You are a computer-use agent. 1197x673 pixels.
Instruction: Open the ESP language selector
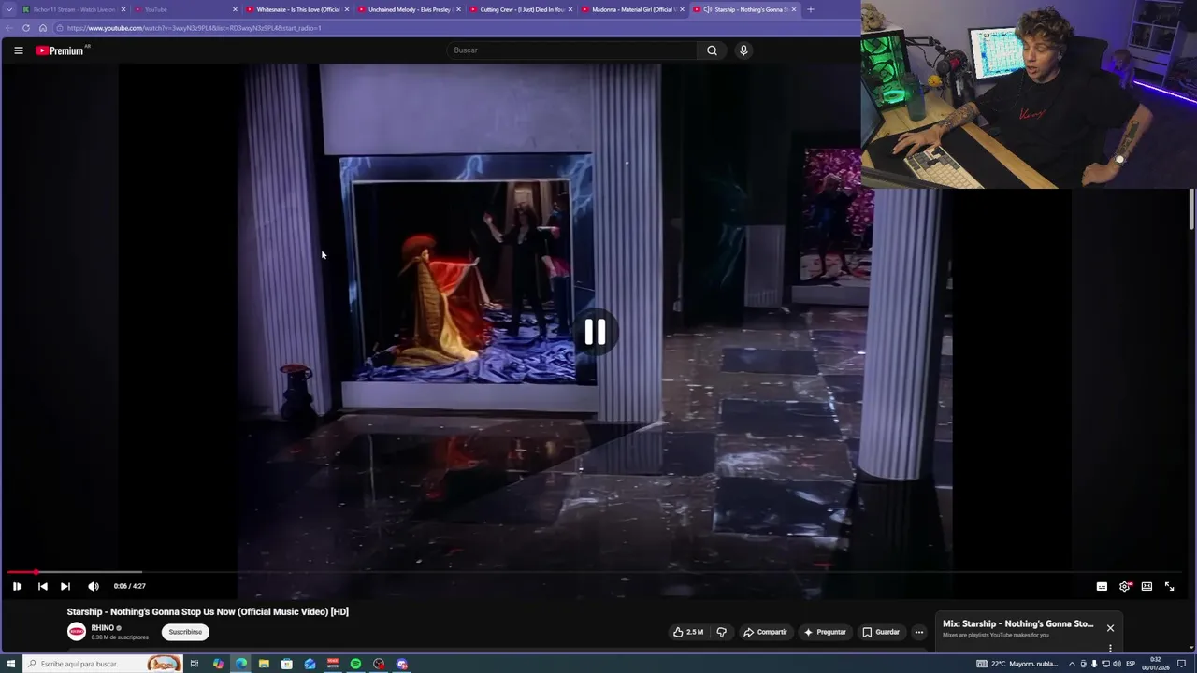click(1131, 664)
